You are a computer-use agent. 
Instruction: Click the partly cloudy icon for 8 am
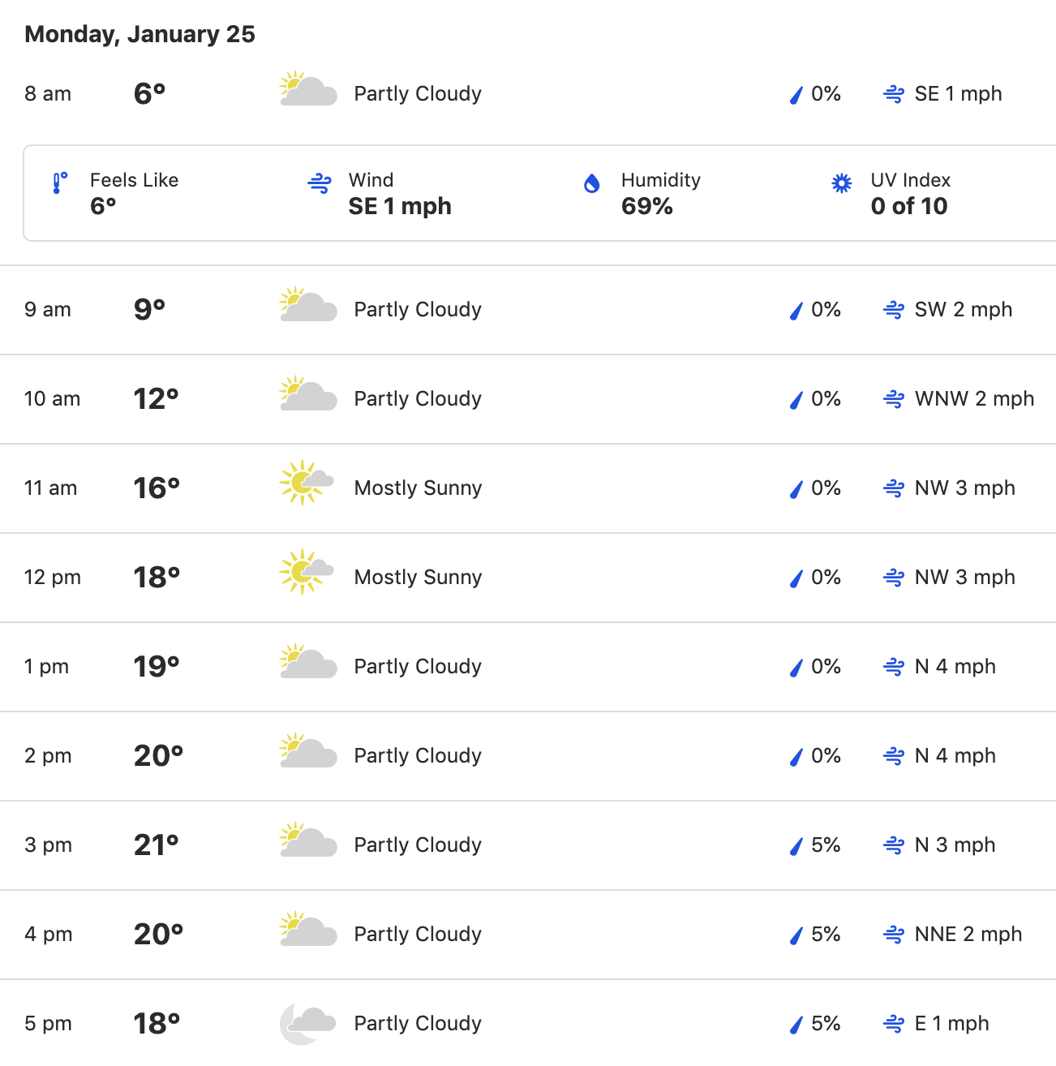tap(308, 89)
